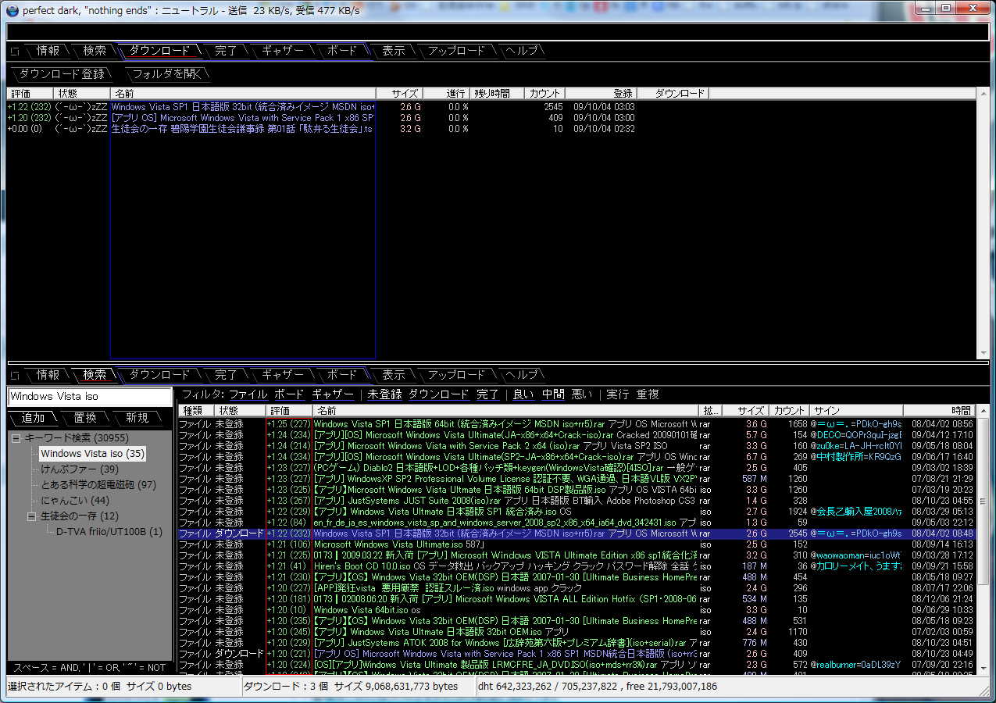Click the perfect dark title bar app icon
This screenshot has height=703, width=996.
(x=12, y=10)
